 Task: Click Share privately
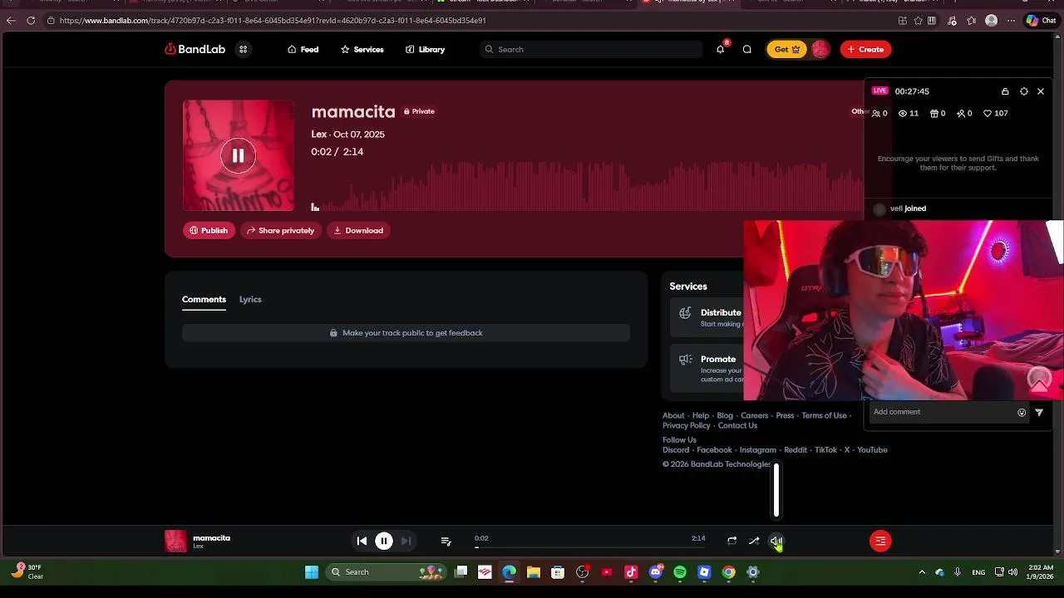(x=281, y=230)
